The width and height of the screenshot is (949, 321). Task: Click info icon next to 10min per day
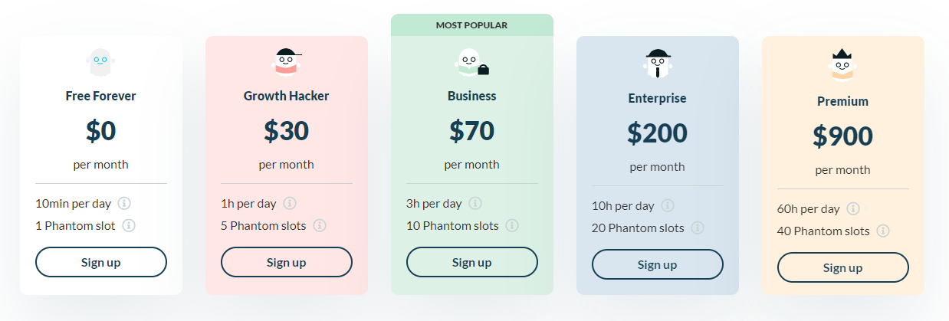tap(124, 204)
